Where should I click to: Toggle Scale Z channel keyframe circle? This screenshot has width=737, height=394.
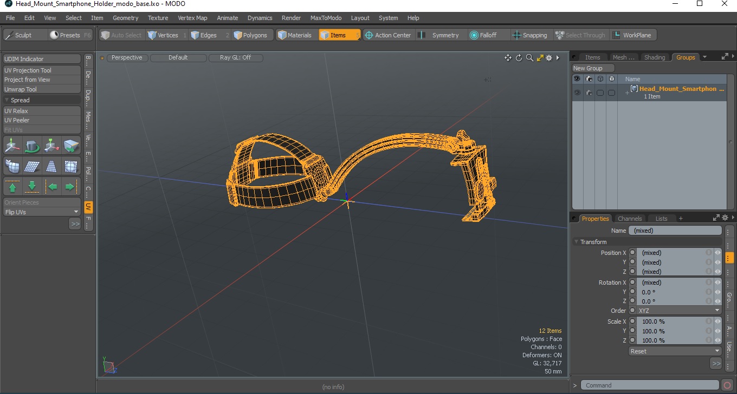632,340
